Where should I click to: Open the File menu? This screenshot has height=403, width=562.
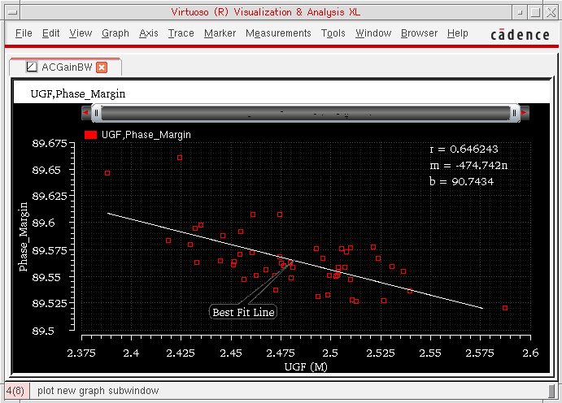(x=24, y=33)
